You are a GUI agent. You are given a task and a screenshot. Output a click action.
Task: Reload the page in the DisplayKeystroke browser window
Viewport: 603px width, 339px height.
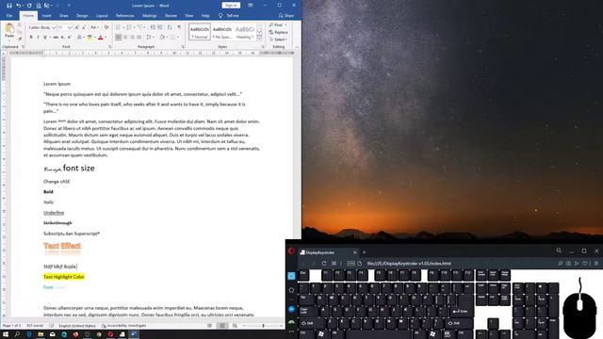pos(324,264)
